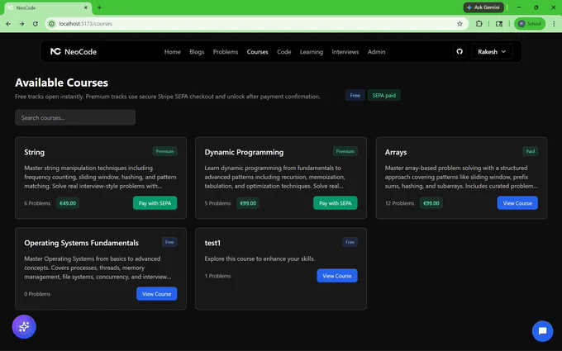Click the Premium badge on Dynamic Programming card
This screenshot has height=351, width=562.
pyautogui.click(x=345, y=151)
